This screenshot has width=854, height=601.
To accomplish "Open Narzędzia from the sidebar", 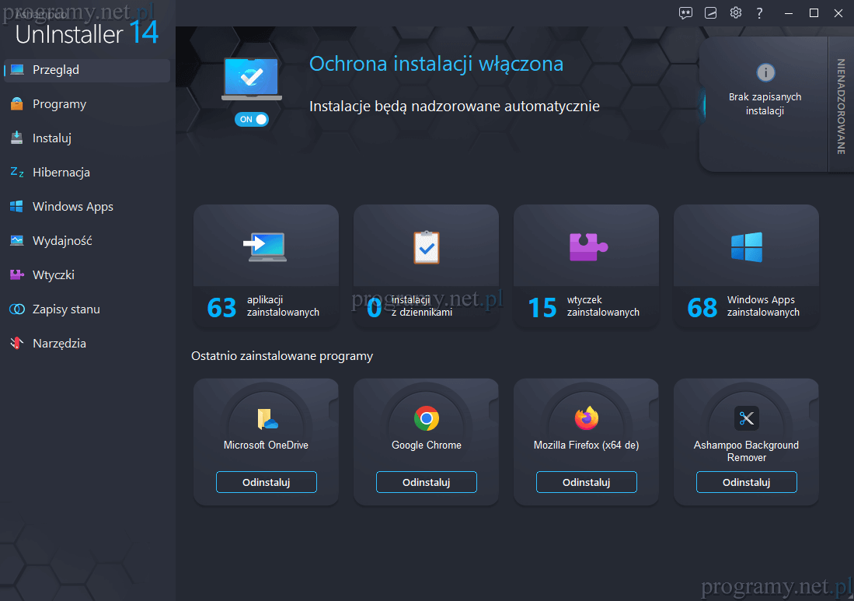I will point(59,344).
